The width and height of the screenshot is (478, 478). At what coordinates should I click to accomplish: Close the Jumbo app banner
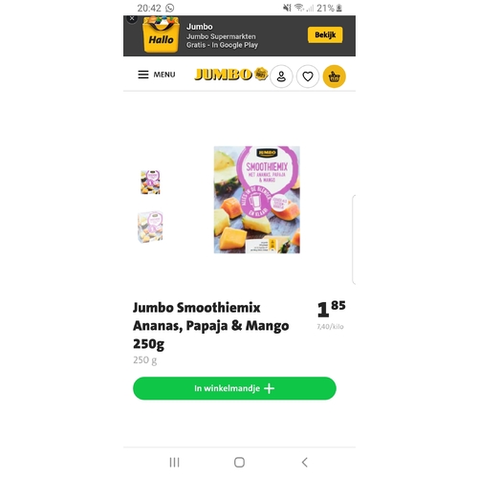[x=132, y=18]
